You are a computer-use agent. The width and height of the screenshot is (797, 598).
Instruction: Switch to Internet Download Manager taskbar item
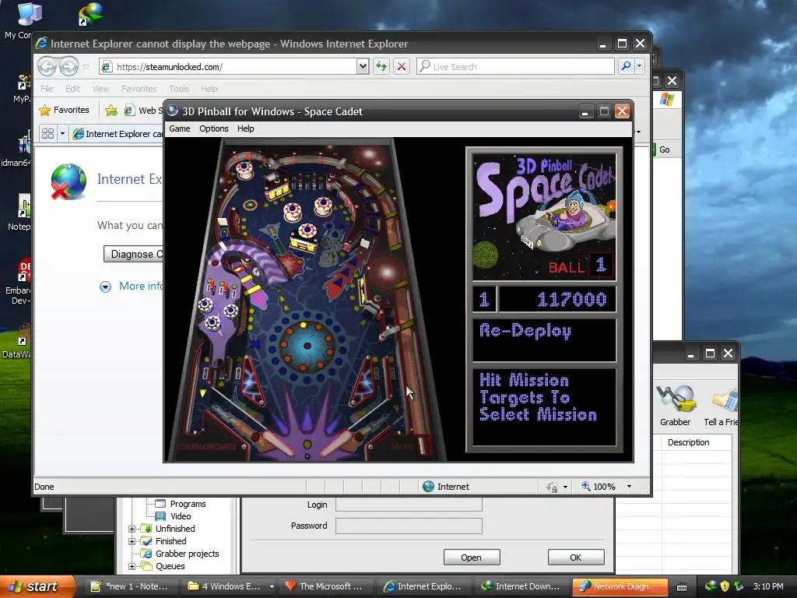pos(521,586)
